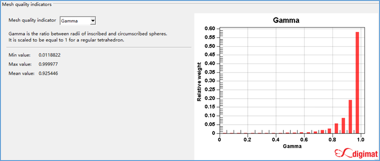Click the 0.60 y-axis tick label
This screenshot has width=380, height=161.
tap(210, 29)
